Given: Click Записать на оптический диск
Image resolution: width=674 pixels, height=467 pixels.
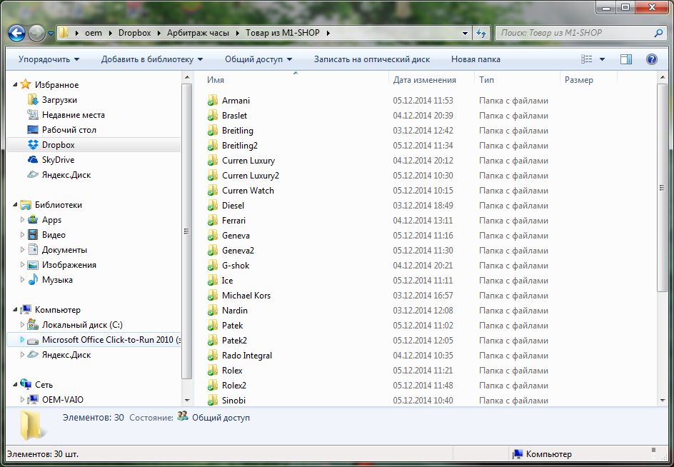Looking at the screenshot, I should point(372,59).
